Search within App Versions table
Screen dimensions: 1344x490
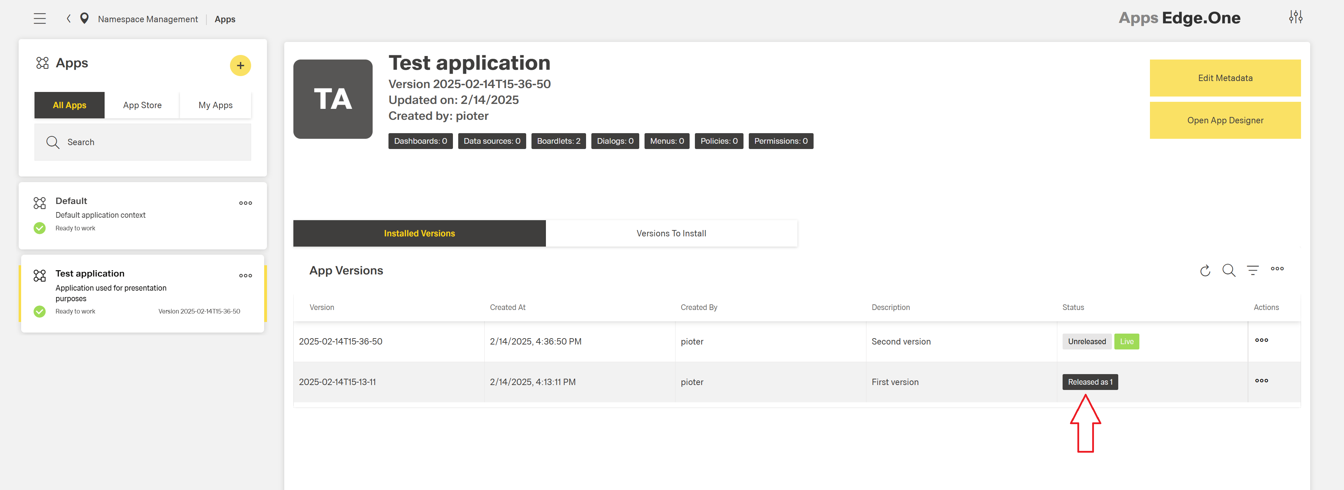[x=1229, y=270]
